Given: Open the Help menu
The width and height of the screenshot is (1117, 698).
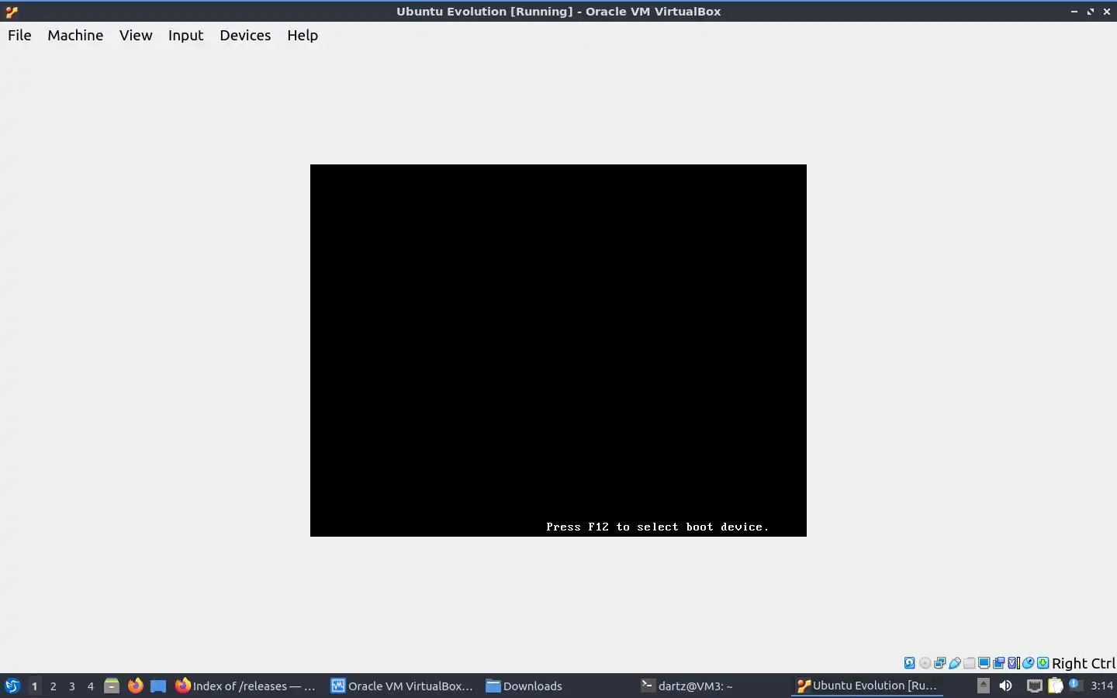Looking at the screenshot, I should tap(303, 35).
